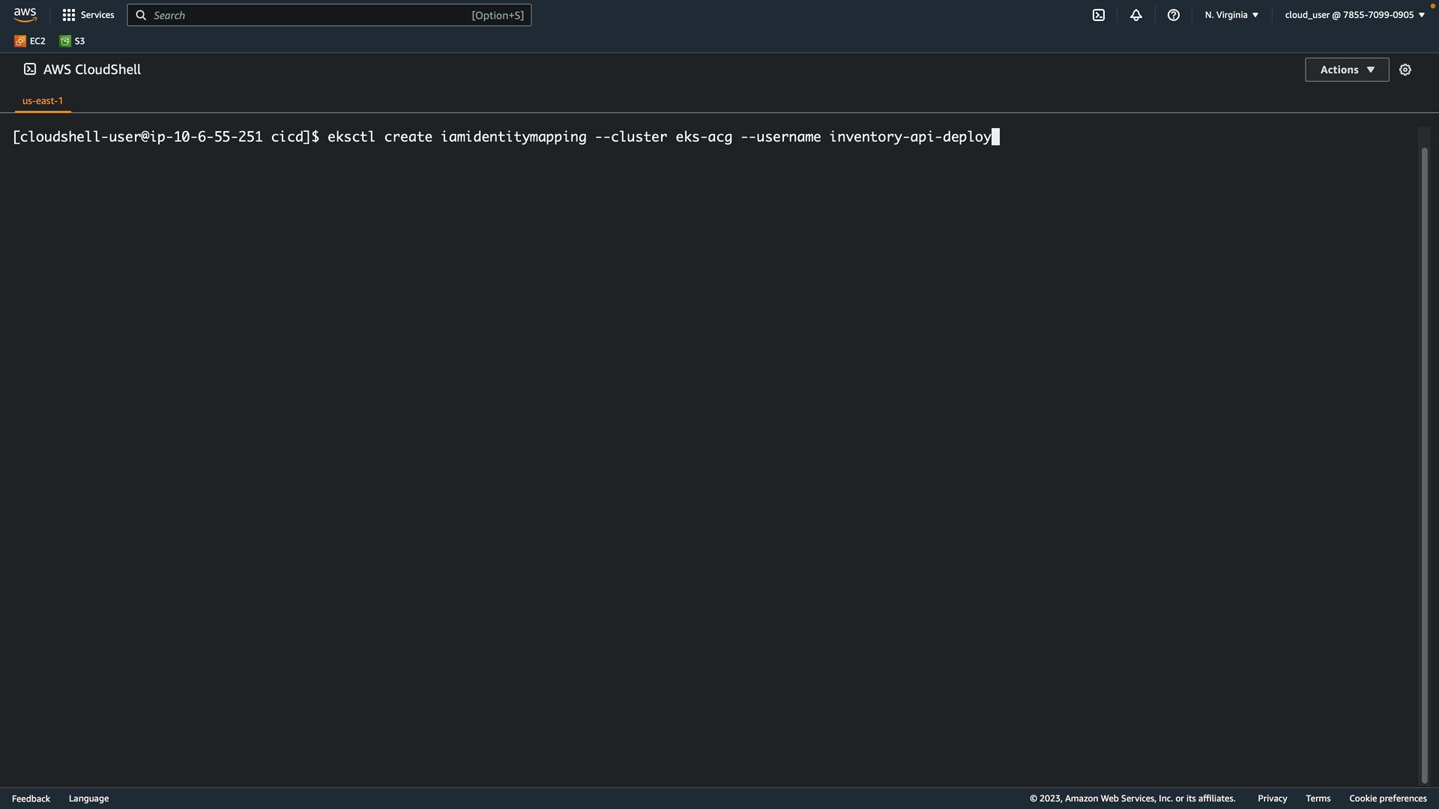The image size is (1439, 809).
Task: Click the AWS CloudShell title icon
Action: coord(30,70)
